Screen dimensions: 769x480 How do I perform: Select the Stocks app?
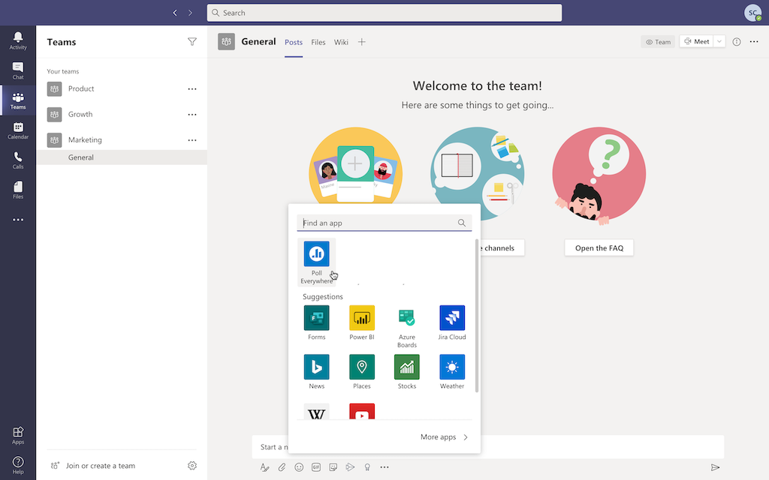(407, 372)
